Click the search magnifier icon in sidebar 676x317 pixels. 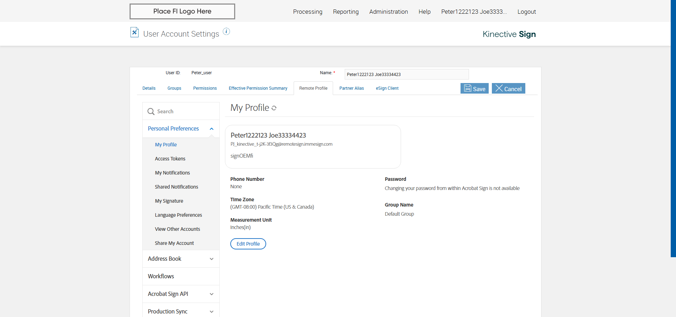(151, 112)
